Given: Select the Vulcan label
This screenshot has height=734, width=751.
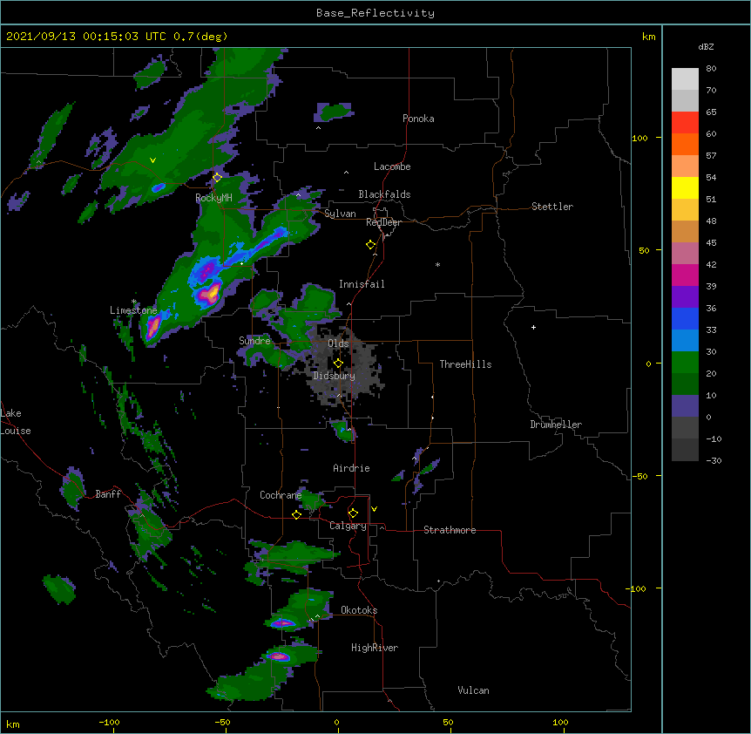Looking at the screenshot, I should [x=473, y=690].
